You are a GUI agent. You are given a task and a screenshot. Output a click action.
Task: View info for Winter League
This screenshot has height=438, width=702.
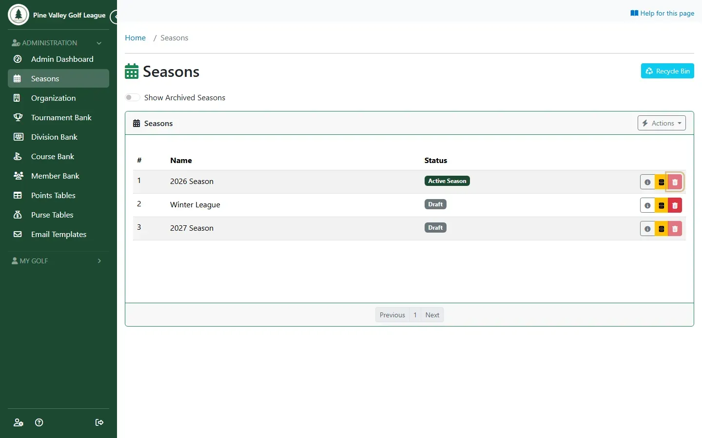647,205
